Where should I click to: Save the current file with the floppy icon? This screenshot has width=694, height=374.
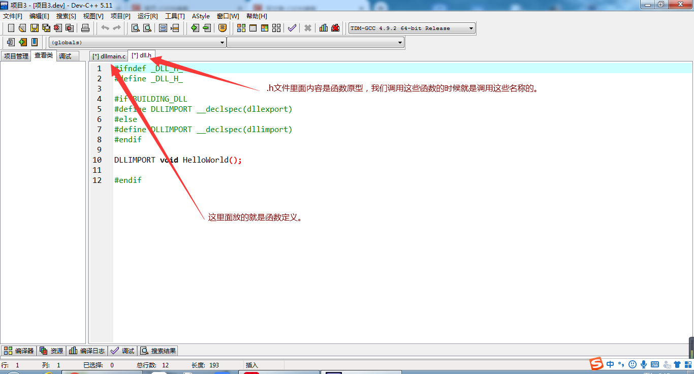coord(34,28)
